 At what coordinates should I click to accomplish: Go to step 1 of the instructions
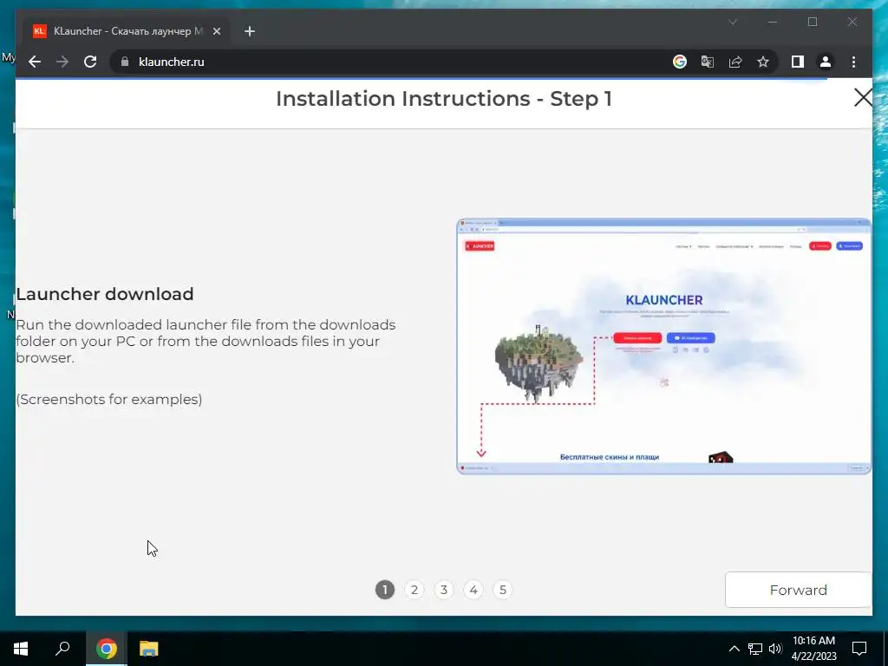pyautogui.click(x=384, y=590)
